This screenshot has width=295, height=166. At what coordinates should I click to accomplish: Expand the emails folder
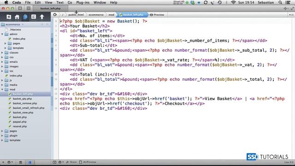click(2, 62)
